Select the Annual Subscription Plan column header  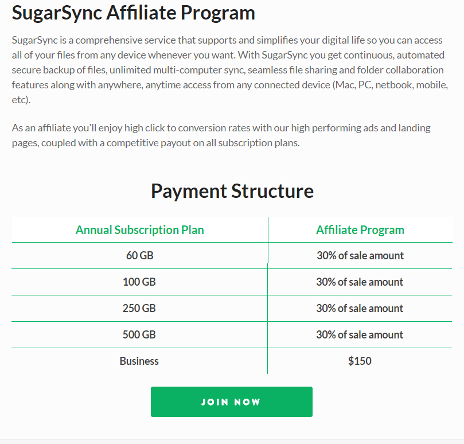pos(139,230)
